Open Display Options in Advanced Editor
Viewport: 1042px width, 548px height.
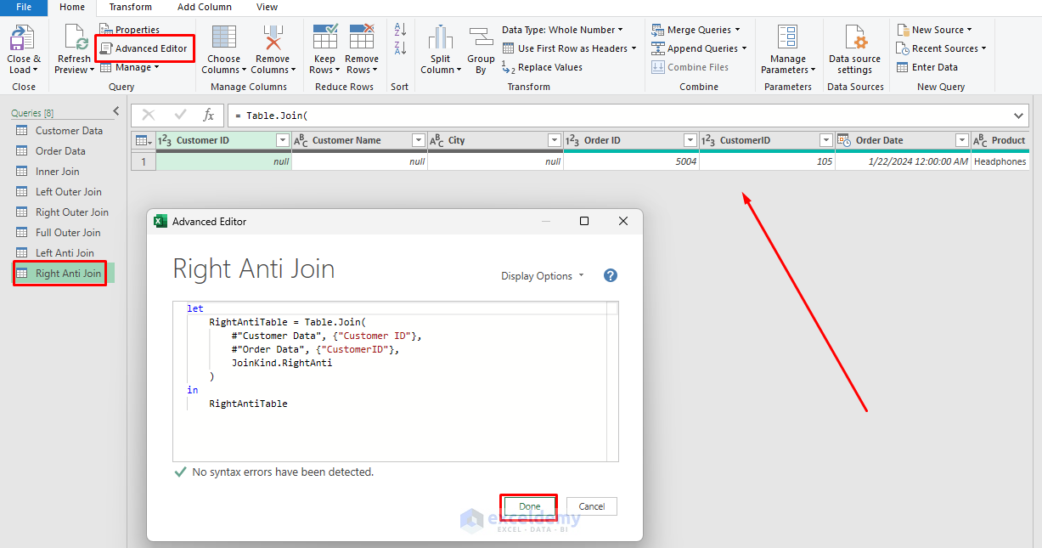click(543, 276)
